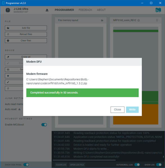Eject the J-Link Ultra device
The height and width of the screenshot is (168, 165).
tap(47, 10)
